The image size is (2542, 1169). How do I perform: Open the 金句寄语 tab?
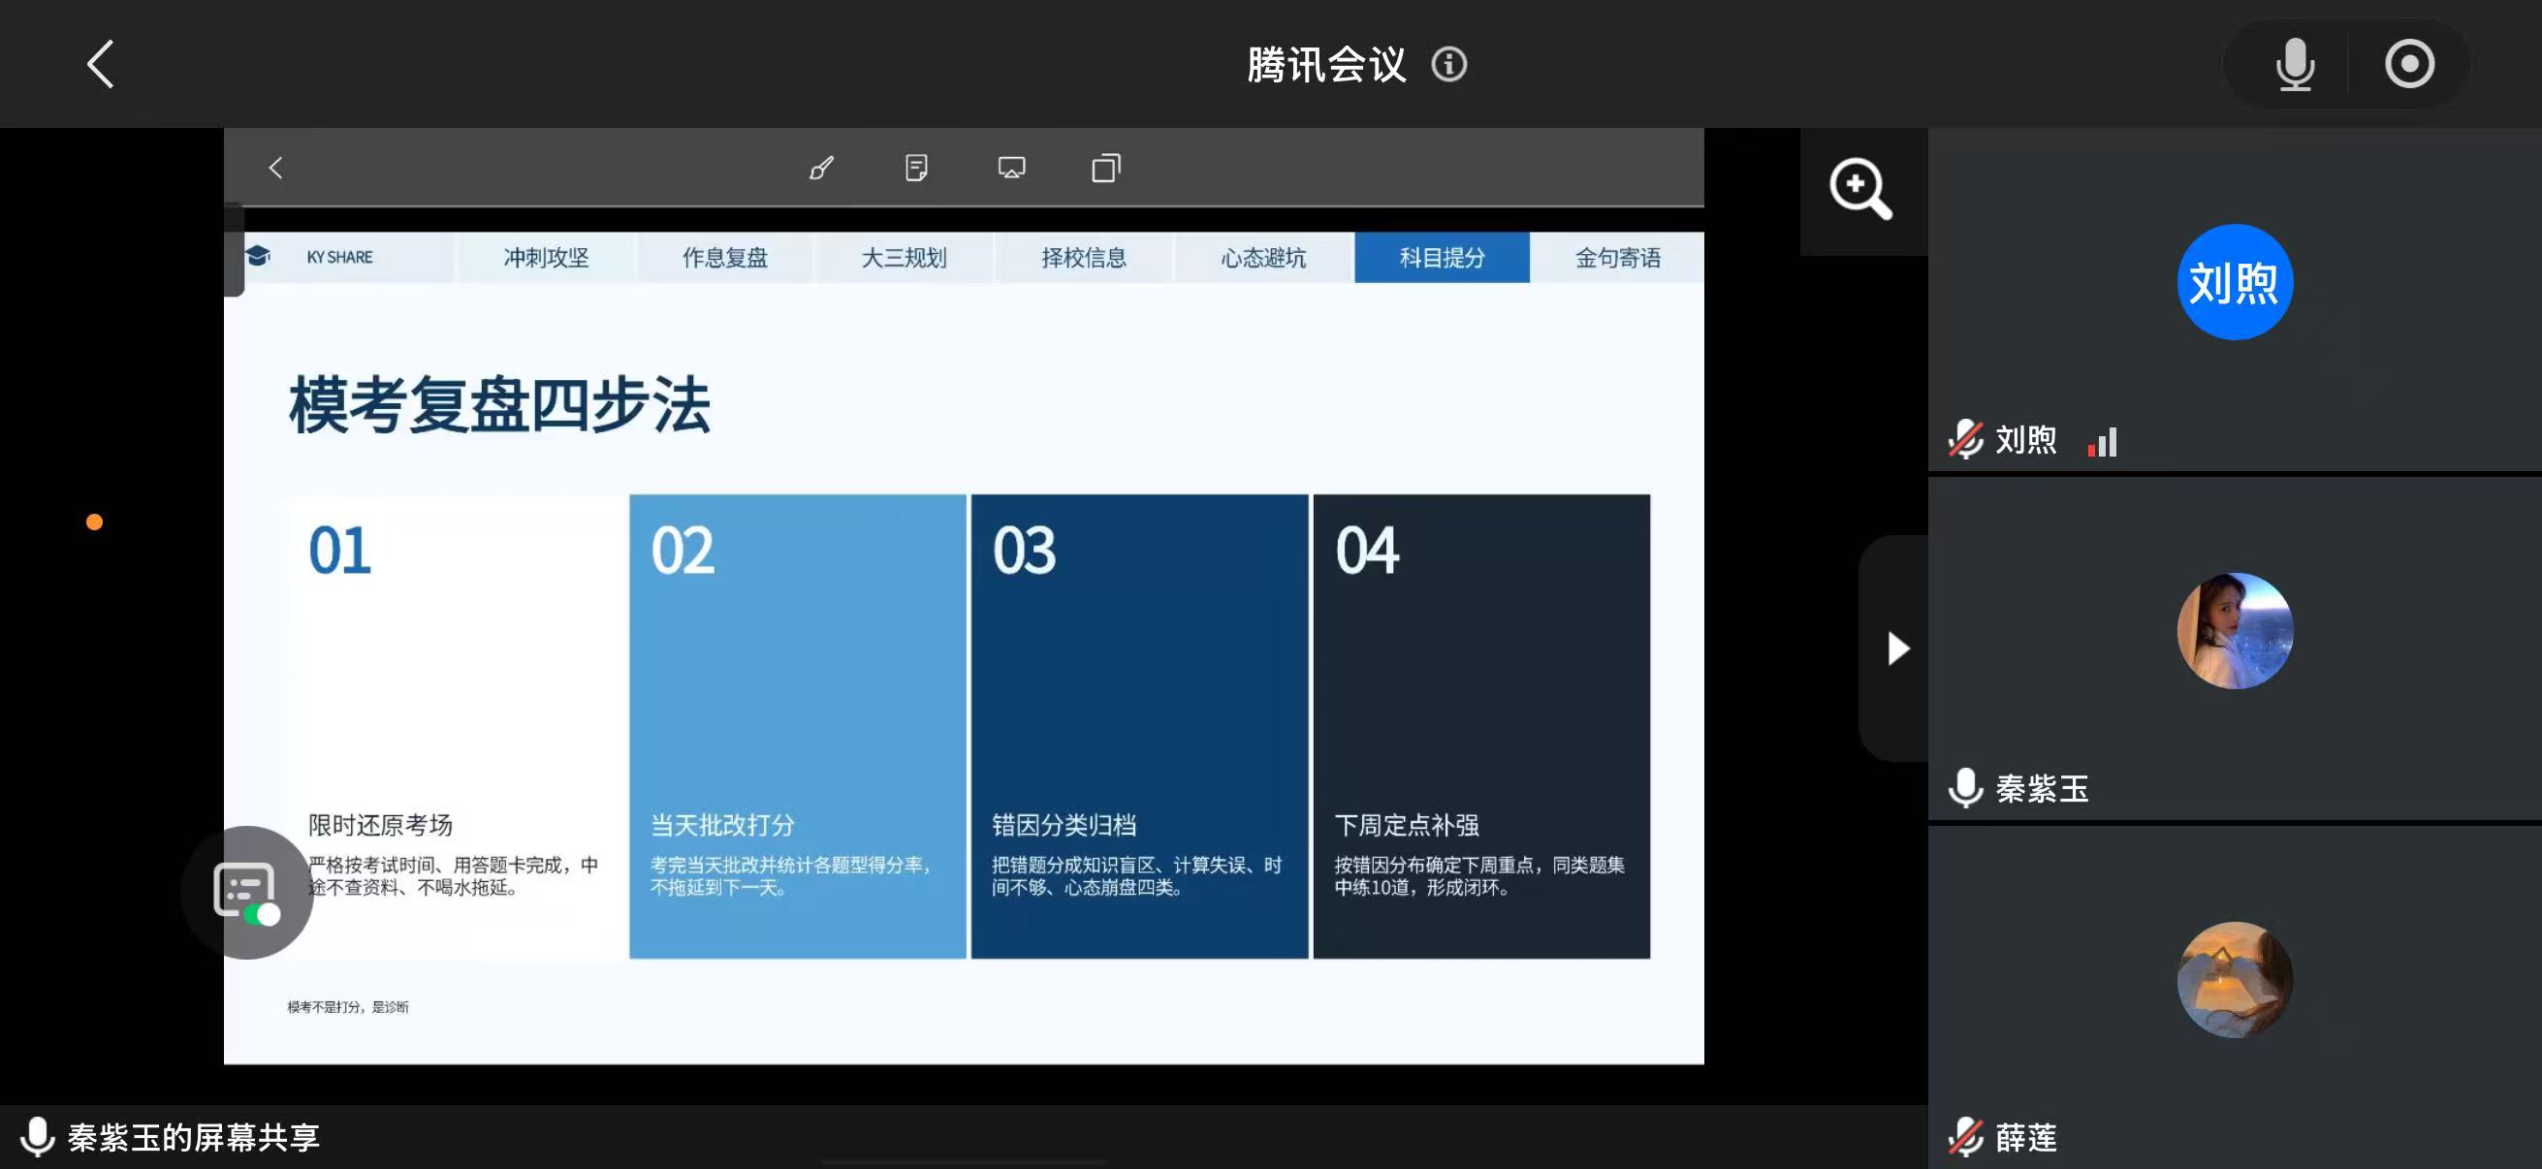[1617, 258]
